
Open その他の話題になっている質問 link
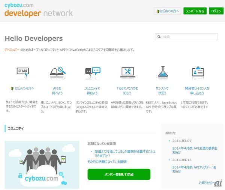point(107,162)
